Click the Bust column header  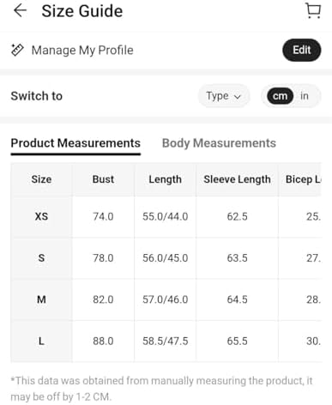coord(103,179)
